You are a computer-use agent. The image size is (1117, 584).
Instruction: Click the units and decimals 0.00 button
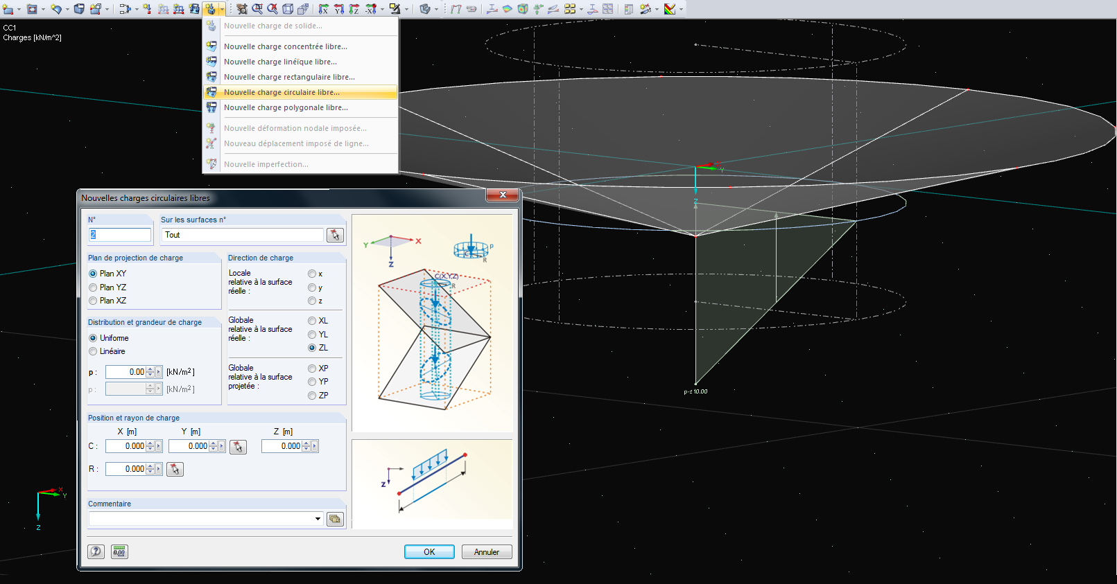[x=119, y=551]
